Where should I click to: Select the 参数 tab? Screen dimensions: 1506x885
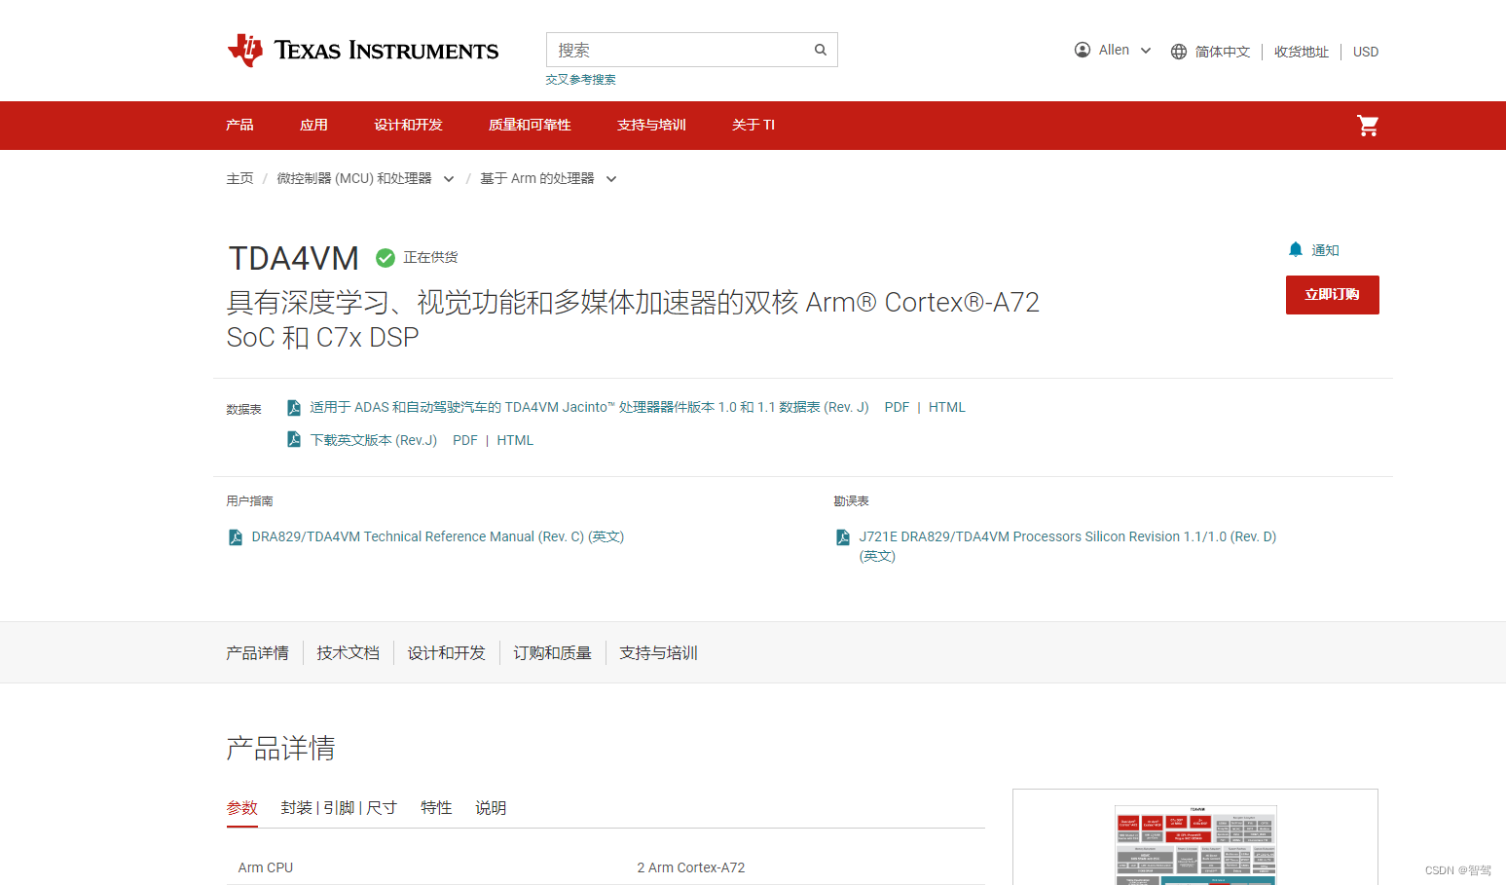(242, 808)
